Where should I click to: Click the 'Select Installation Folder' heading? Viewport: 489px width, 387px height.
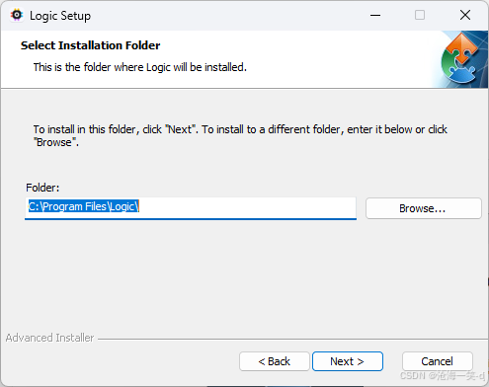pyautogui.click(x=91, y=45)
